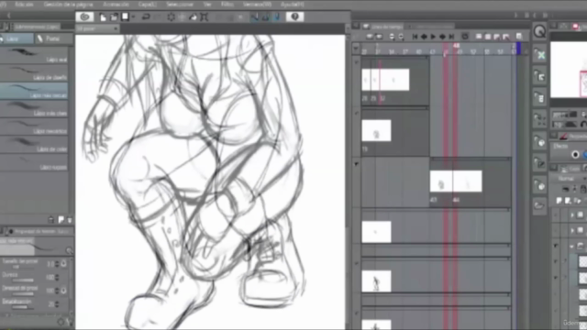587x330 pixels.
Task: Delete sub tool trash icon
Action: [x=70, y=220]
